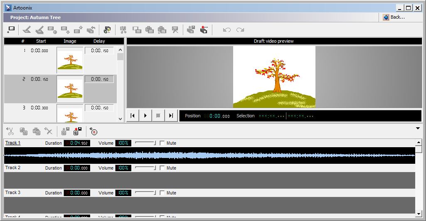
Task: Click the Track 1 audio waveform
Action: point(209,155)
